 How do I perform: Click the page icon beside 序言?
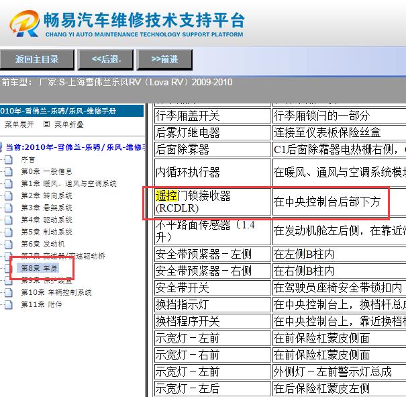pos(9,159)
